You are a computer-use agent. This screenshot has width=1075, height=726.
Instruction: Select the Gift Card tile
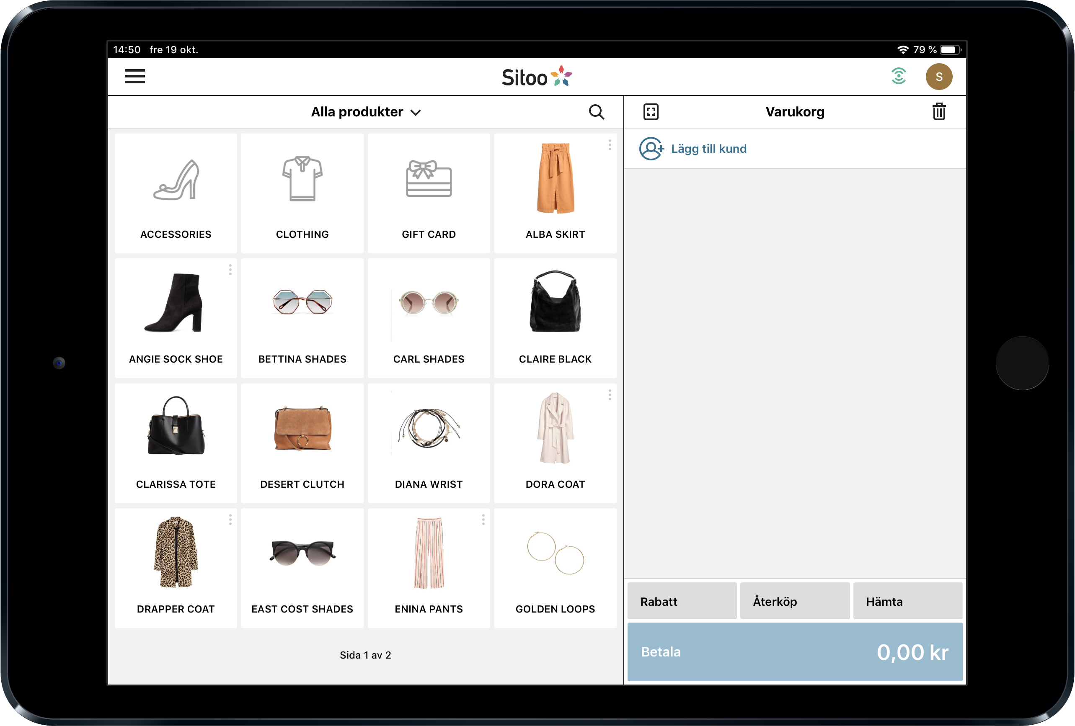point(428,193)
